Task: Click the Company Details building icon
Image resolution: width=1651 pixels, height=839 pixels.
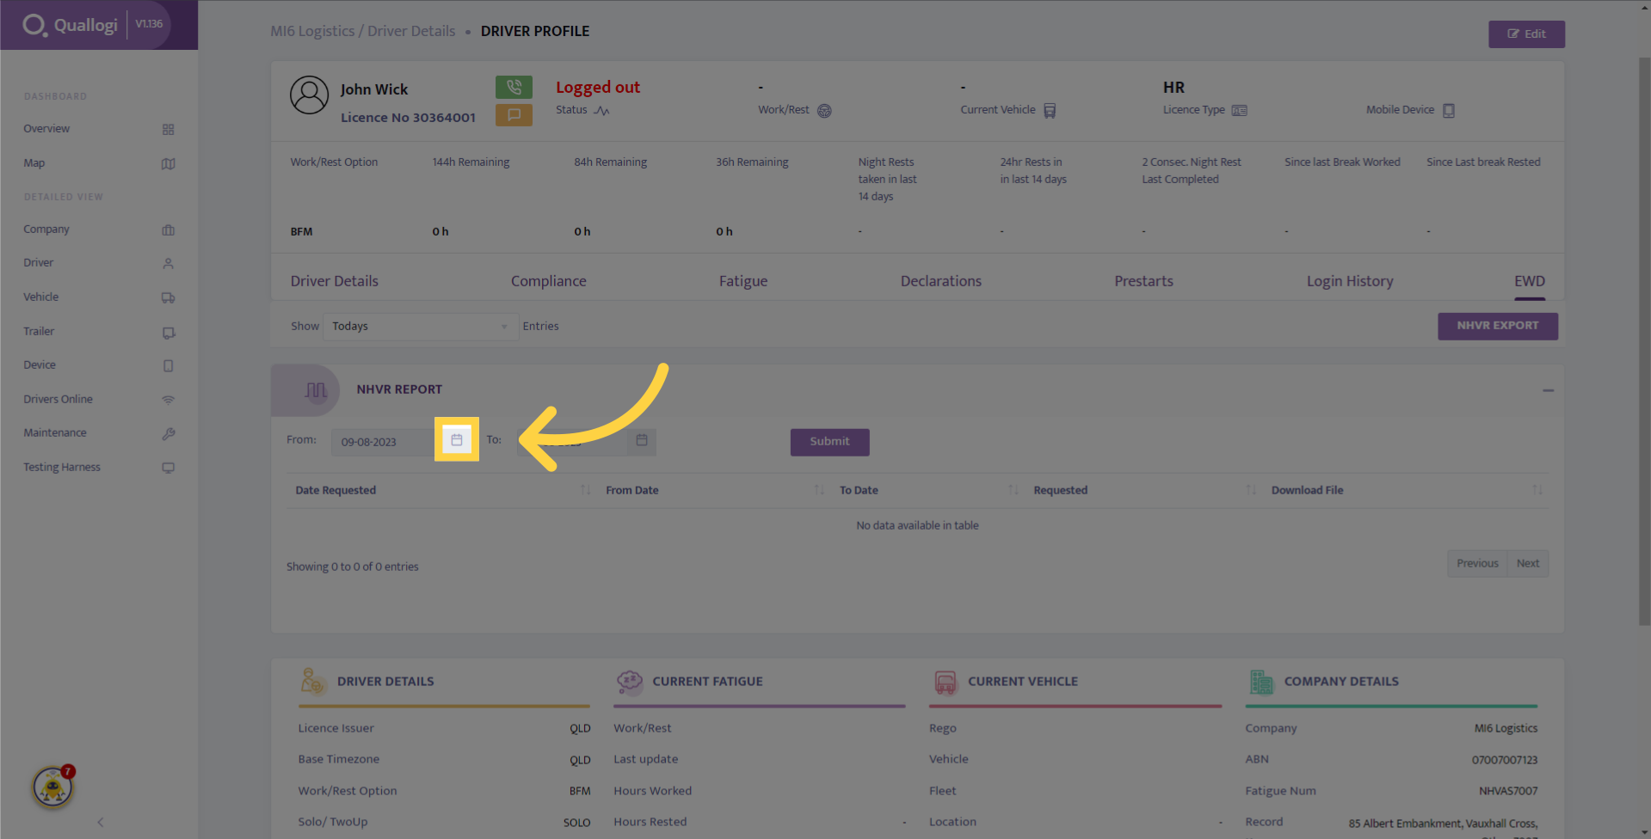Action: coord(1261,683)
